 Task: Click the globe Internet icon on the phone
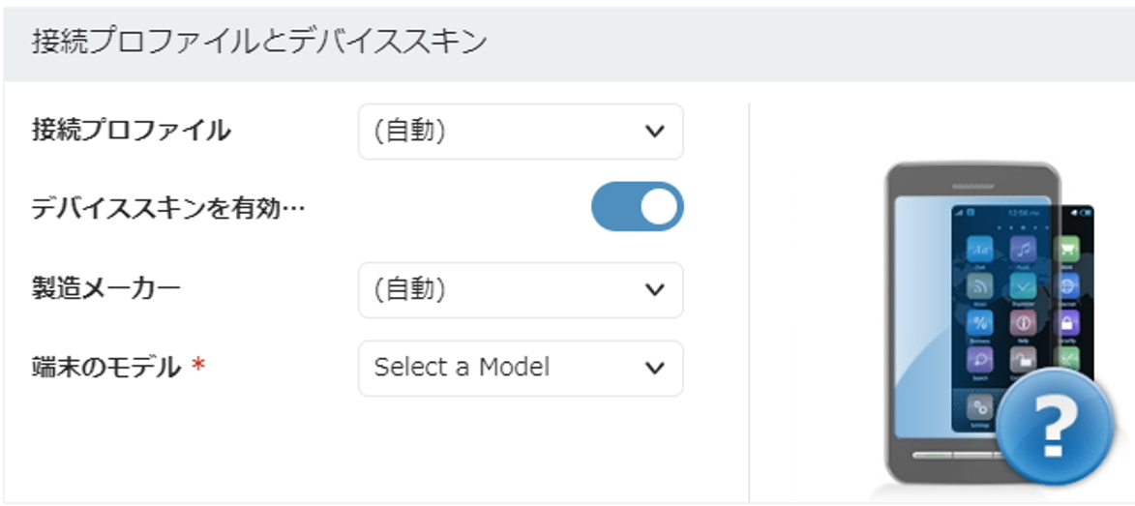pyautogui.click(x=1066, y=286)
